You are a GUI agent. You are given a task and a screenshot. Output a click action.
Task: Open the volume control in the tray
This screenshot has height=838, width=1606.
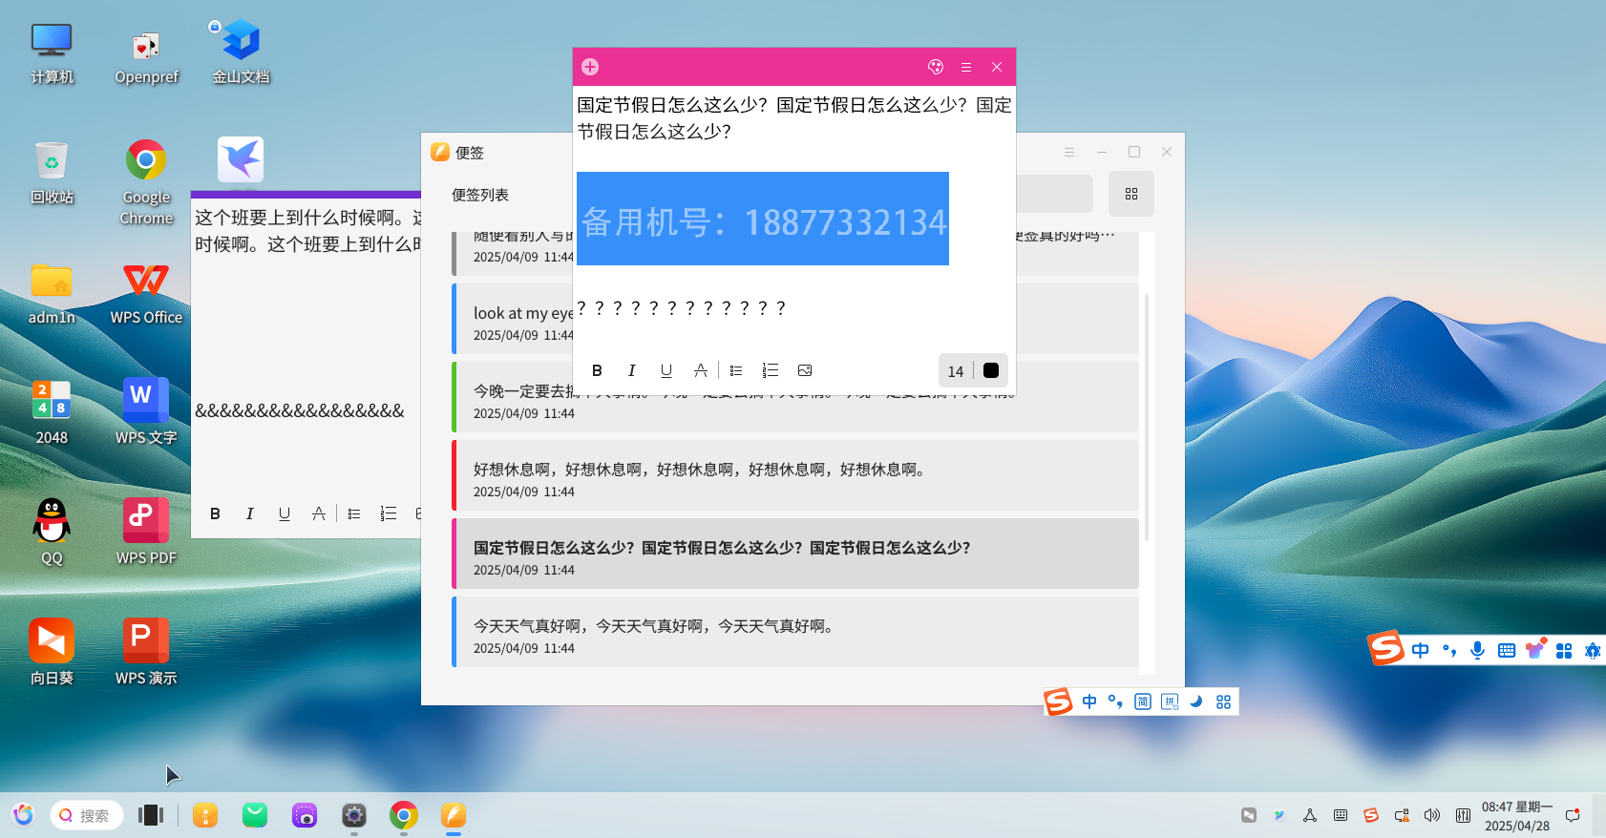pos(1432,815)
